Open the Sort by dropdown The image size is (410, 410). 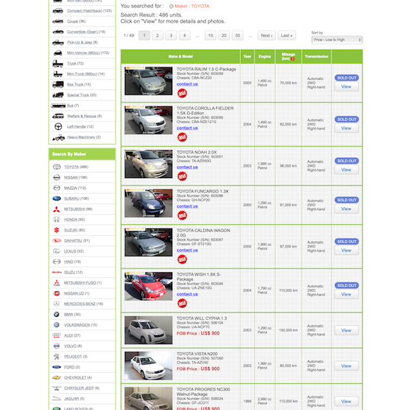click(337, 40)
